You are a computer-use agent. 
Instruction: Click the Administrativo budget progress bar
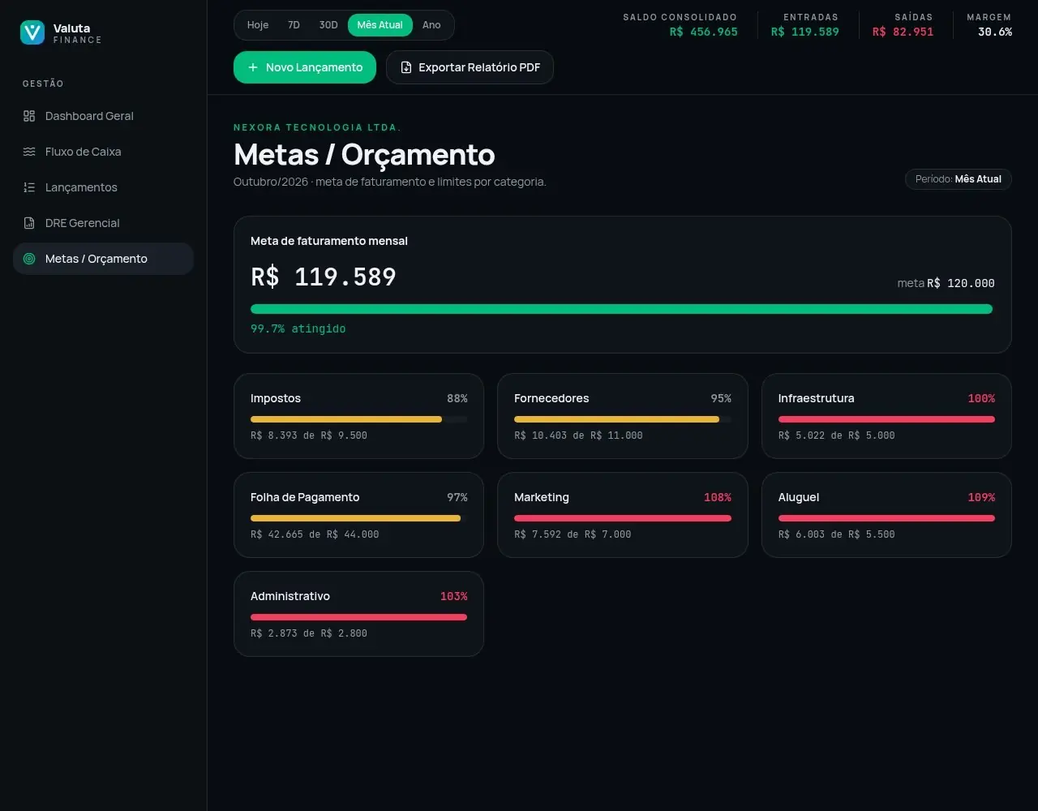(x=359, y=617)
